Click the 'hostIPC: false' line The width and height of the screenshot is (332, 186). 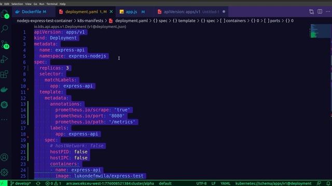click(x=68, y=158)
